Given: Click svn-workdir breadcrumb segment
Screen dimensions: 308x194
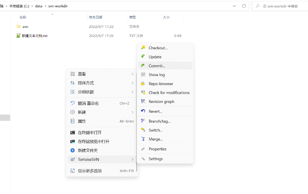Looking at the screenshot, I should click(58, 6).
